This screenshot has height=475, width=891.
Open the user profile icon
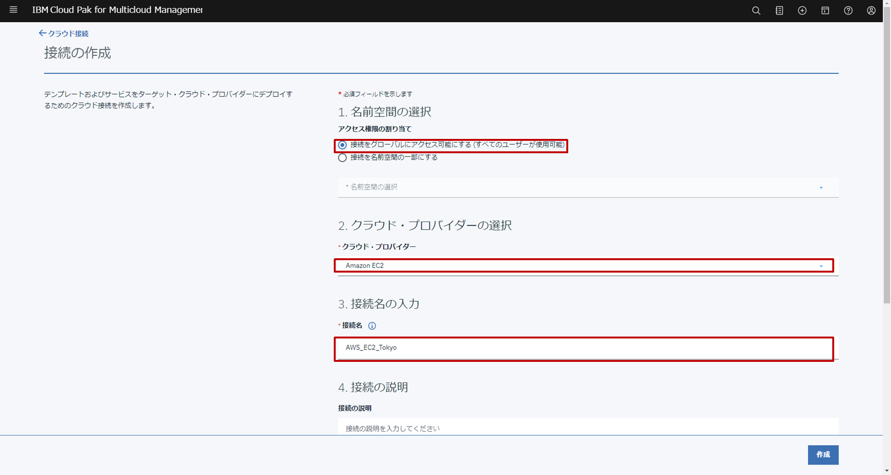(871, 11)
